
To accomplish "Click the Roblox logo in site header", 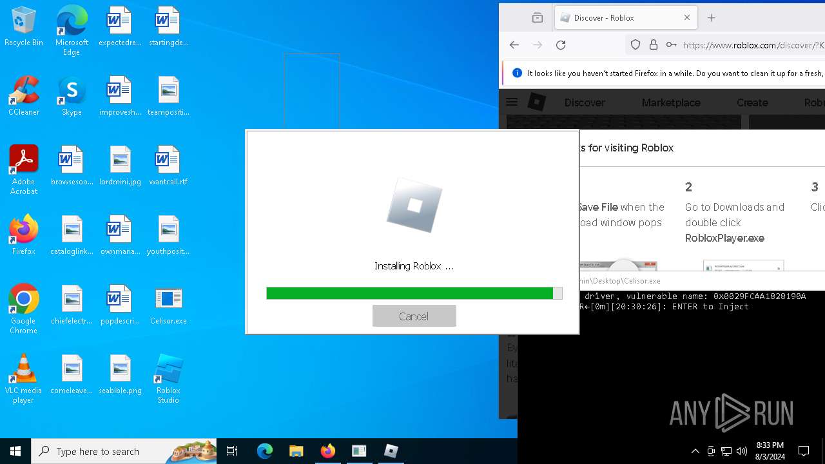I will 537,102.
